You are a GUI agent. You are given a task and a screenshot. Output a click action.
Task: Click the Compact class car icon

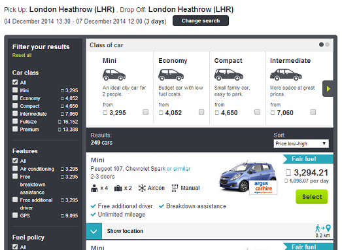[229, 75]
